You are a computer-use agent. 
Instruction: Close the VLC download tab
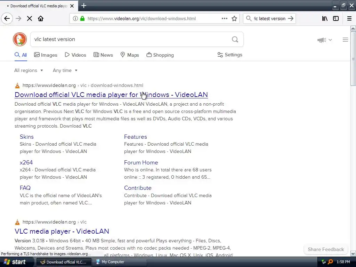click(72, 6)
